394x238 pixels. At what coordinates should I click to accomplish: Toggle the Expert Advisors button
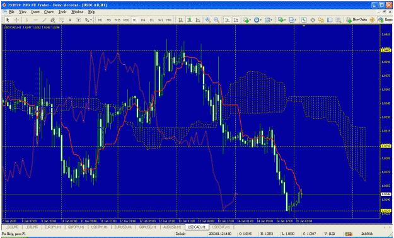(386, 20)
